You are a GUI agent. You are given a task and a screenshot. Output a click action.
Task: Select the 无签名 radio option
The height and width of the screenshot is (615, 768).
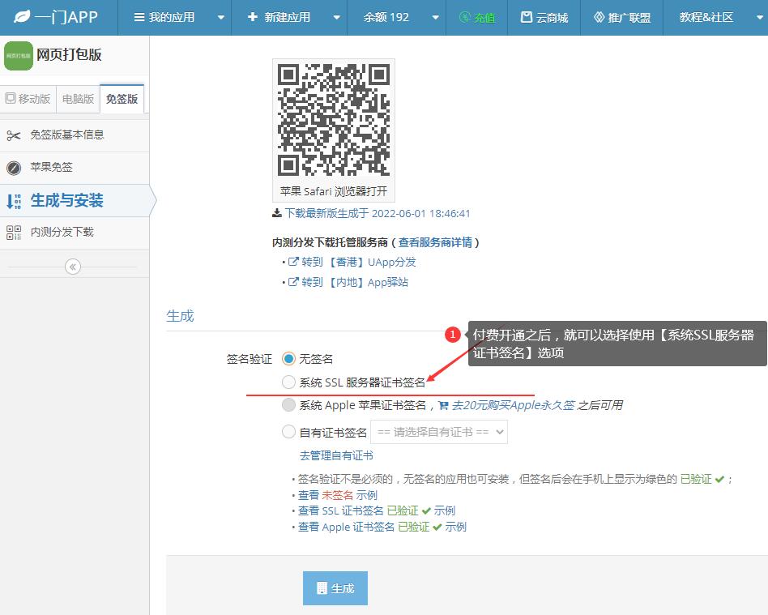click(x=288, y=359)
